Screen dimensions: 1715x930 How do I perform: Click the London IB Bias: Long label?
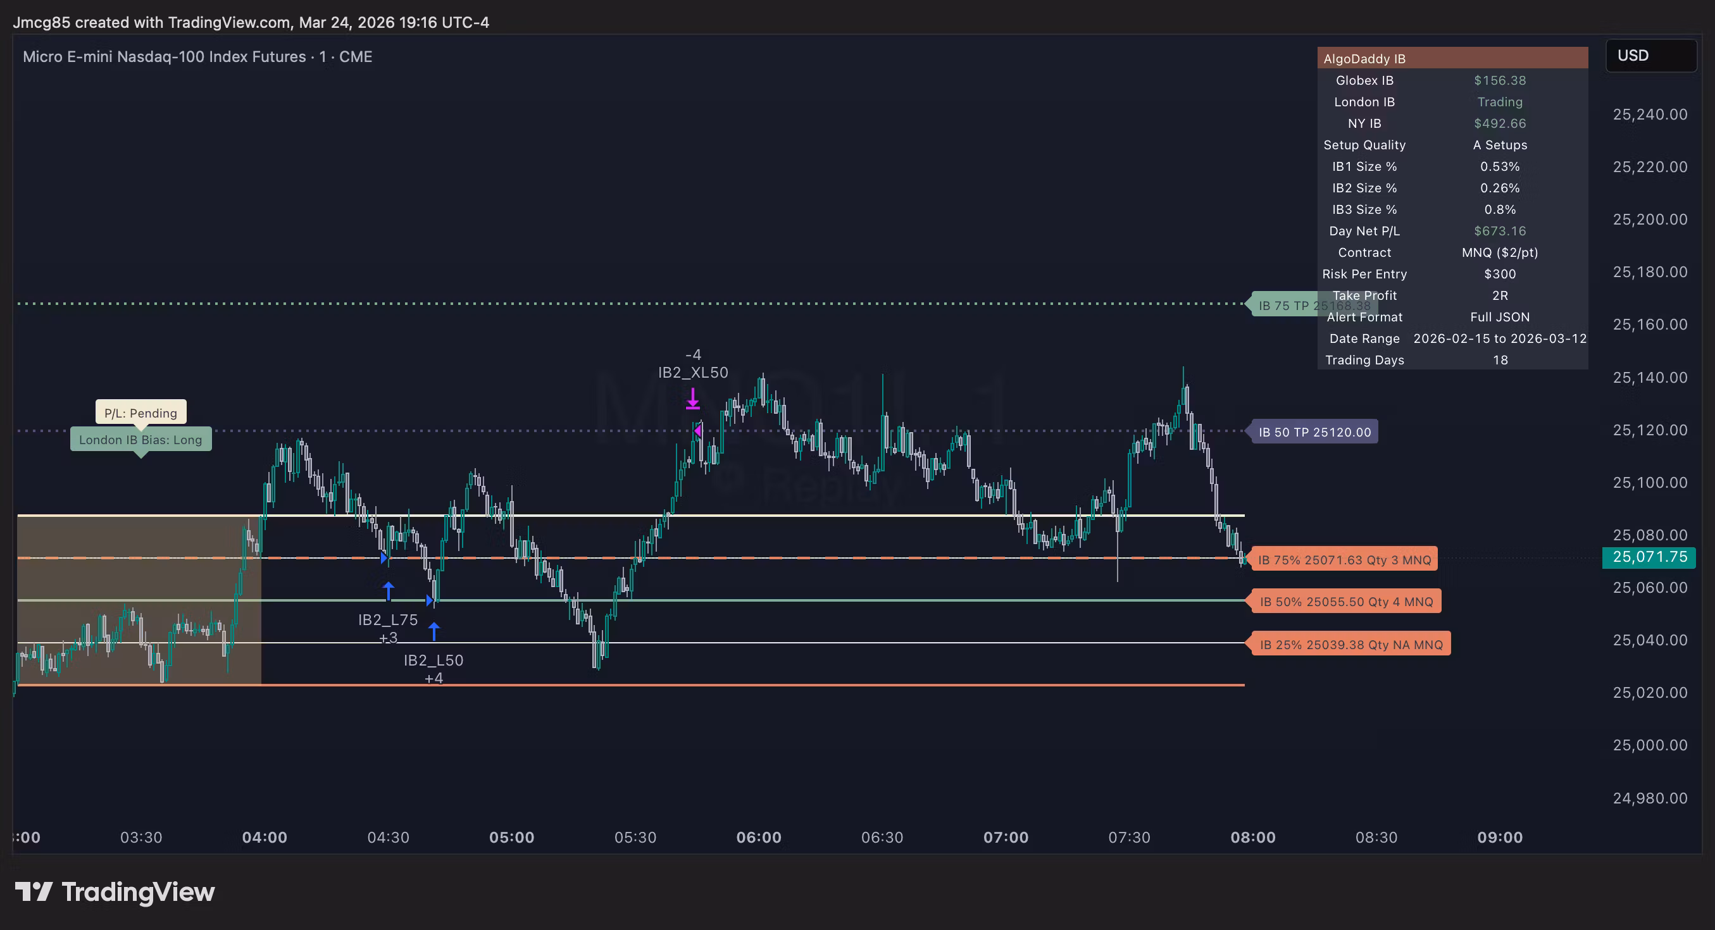(140, 439)
